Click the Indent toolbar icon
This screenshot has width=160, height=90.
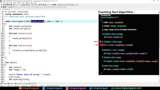(32, 5)
